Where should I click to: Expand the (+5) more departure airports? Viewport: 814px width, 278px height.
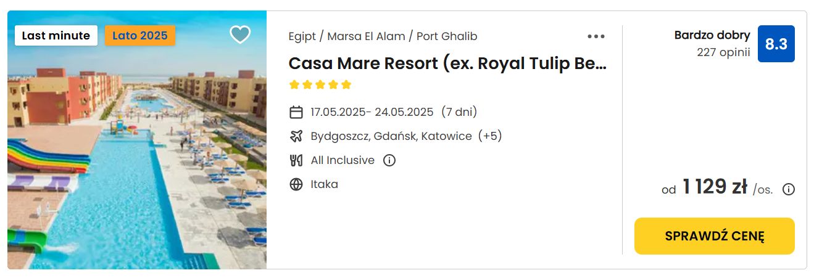click(x=491, y=136)
